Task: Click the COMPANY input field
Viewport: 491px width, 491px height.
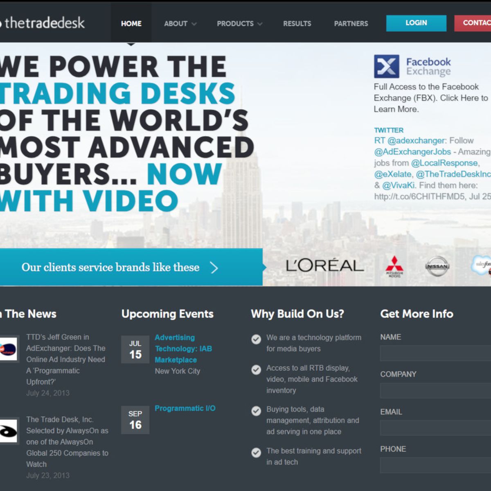Action: 435,390
